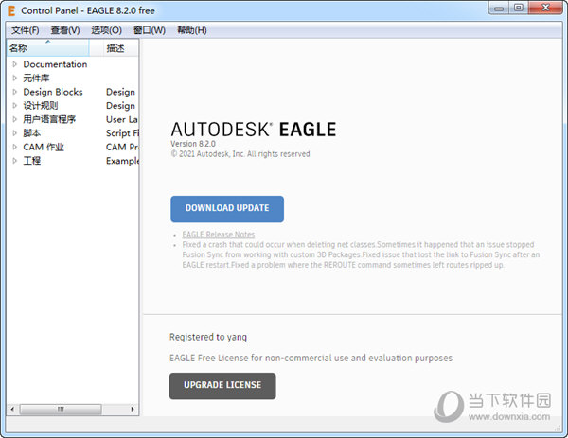Maximize the Control Panel window
Screen dimensions: 568x438
519,8
